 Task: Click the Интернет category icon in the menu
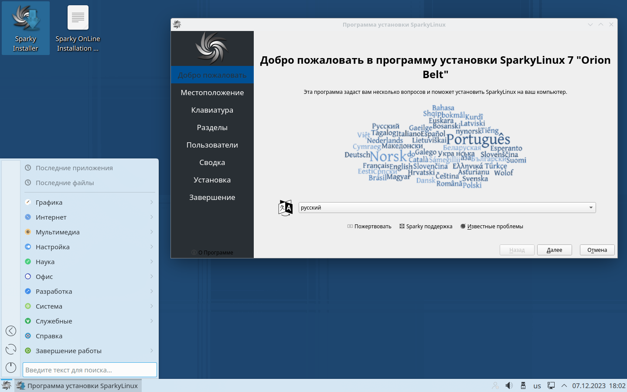click(x=28, y=217)
